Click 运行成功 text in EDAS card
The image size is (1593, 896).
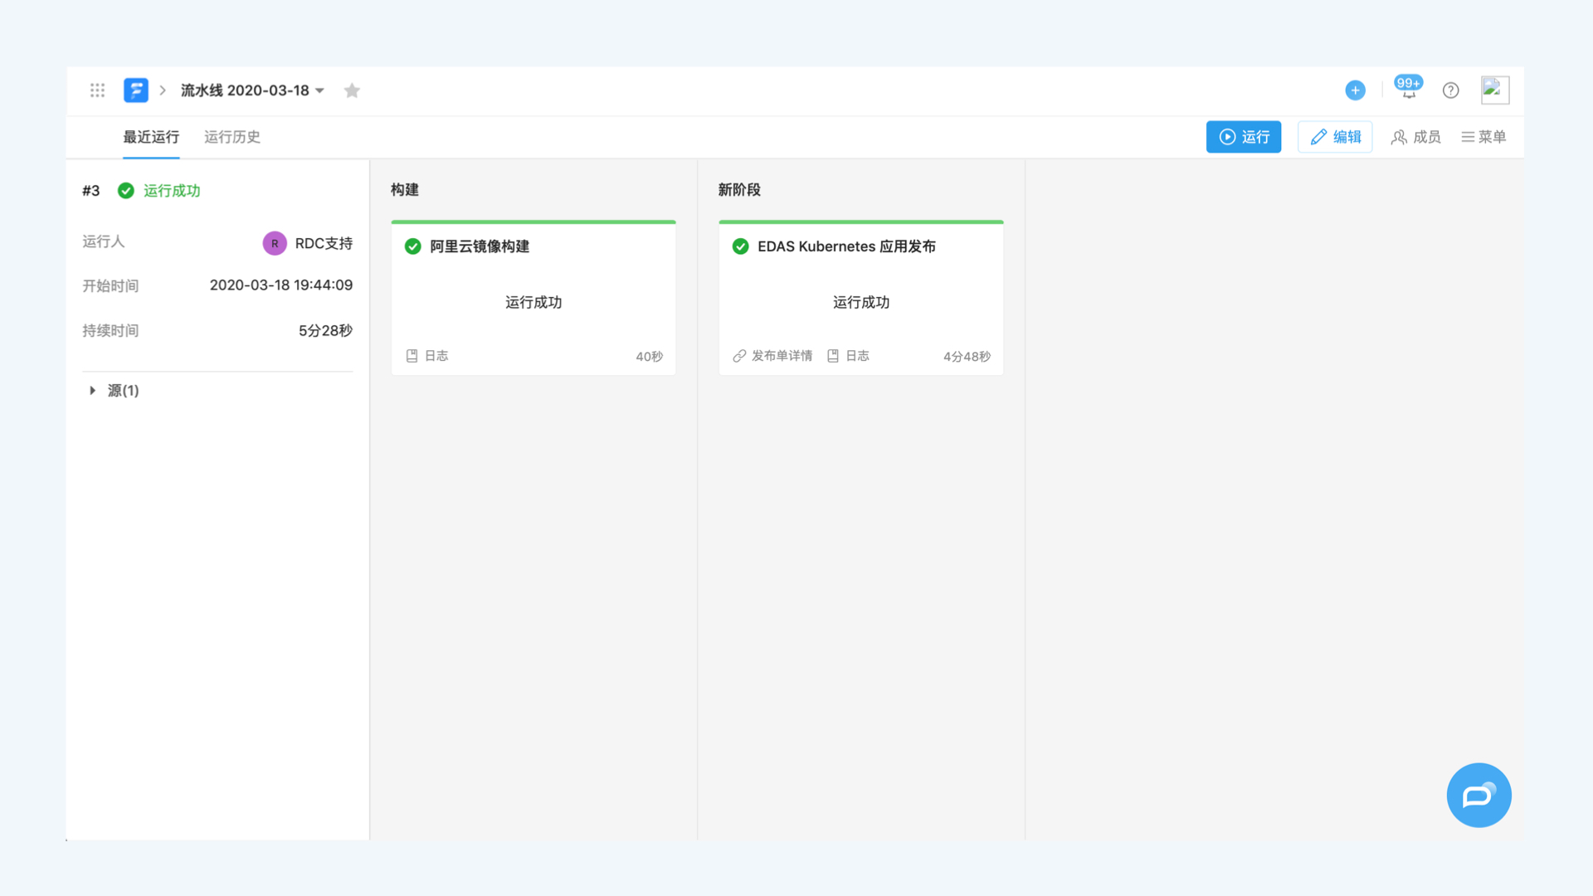861,303
